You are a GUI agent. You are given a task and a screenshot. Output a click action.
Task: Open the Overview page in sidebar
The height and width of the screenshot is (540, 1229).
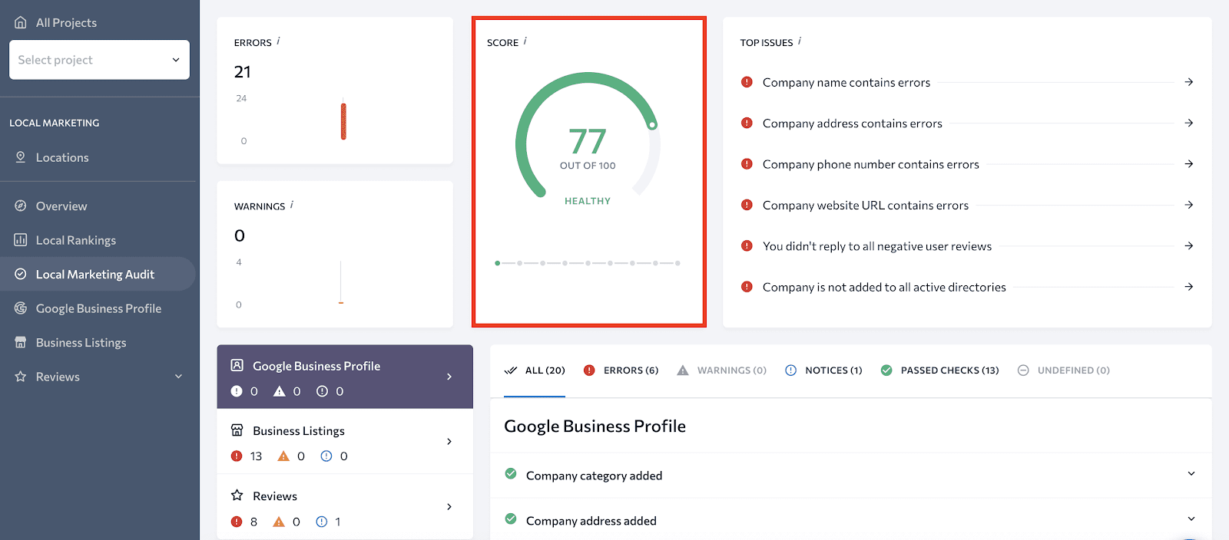click(x=61, y=206)
